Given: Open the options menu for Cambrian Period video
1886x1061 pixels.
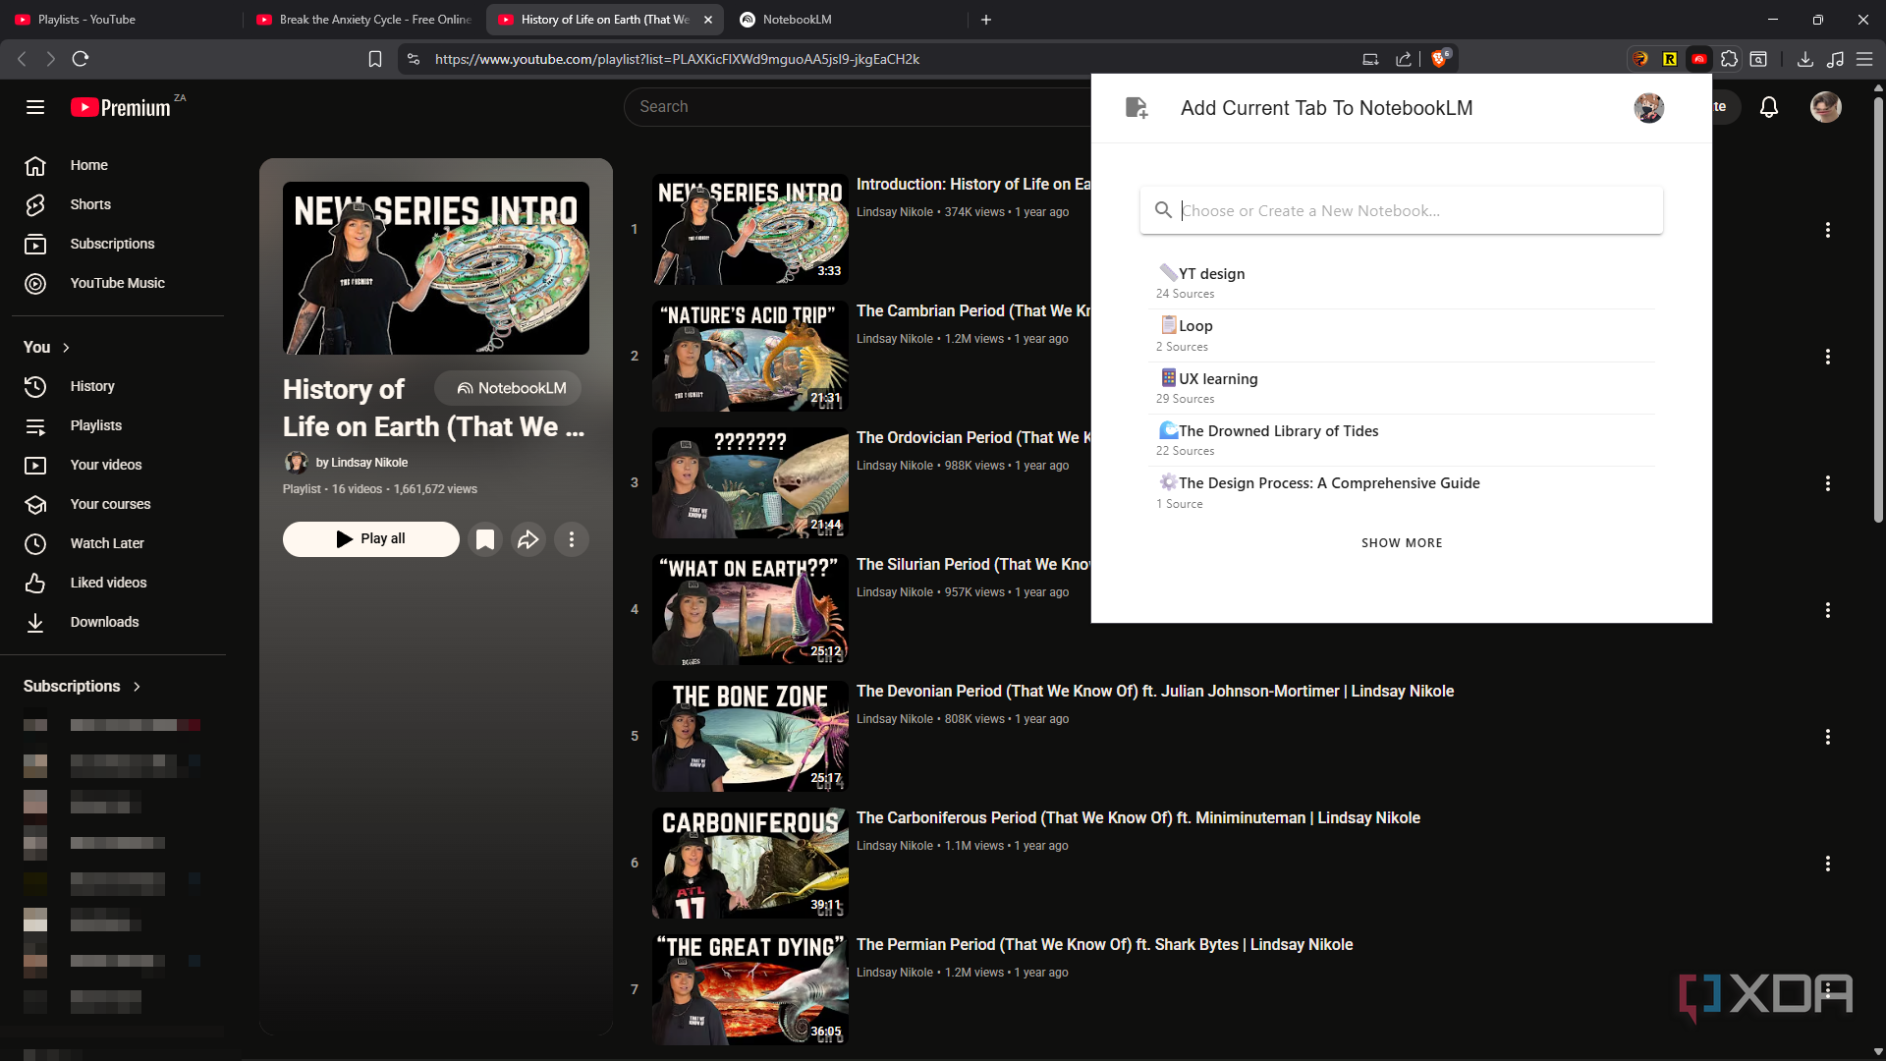Looking at the screenshot, I should point(1827,357).
